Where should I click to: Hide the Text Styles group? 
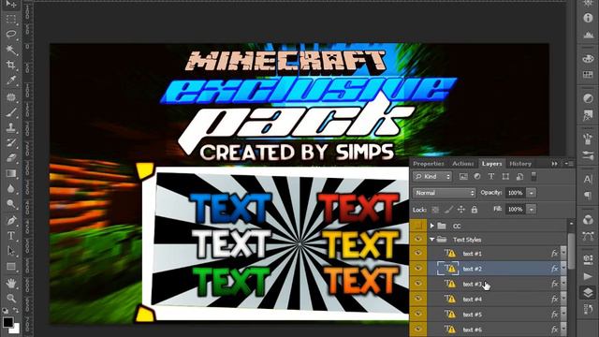(418, 240)
